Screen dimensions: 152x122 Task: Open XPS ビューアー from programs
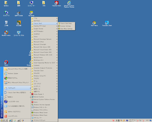point(45,118)
